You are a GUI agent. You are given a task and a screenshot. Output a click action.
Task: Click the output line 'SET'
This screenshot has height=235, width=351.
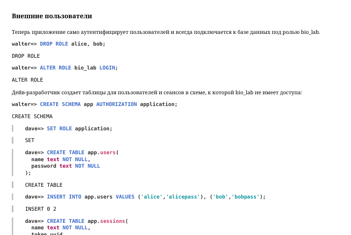tap(30, 140)
